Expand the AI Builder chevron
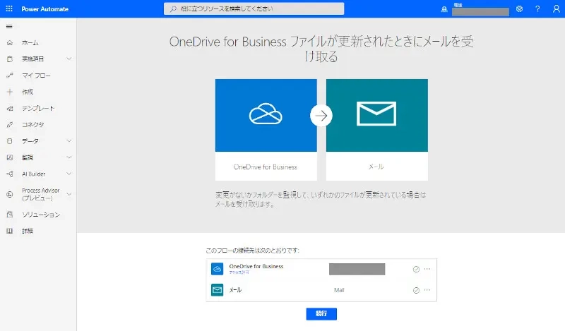 point(69,174)
